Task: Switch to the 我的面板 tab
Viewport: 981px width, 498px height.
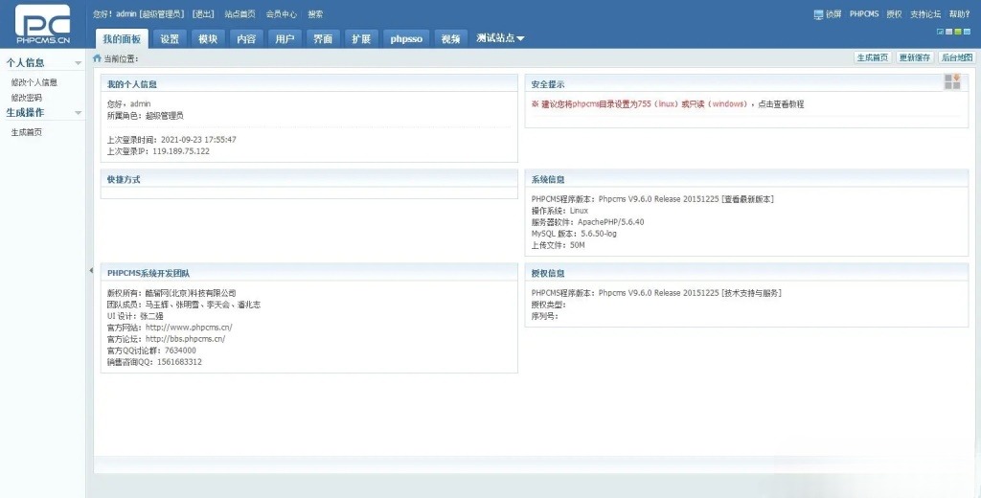Action: 122,39
